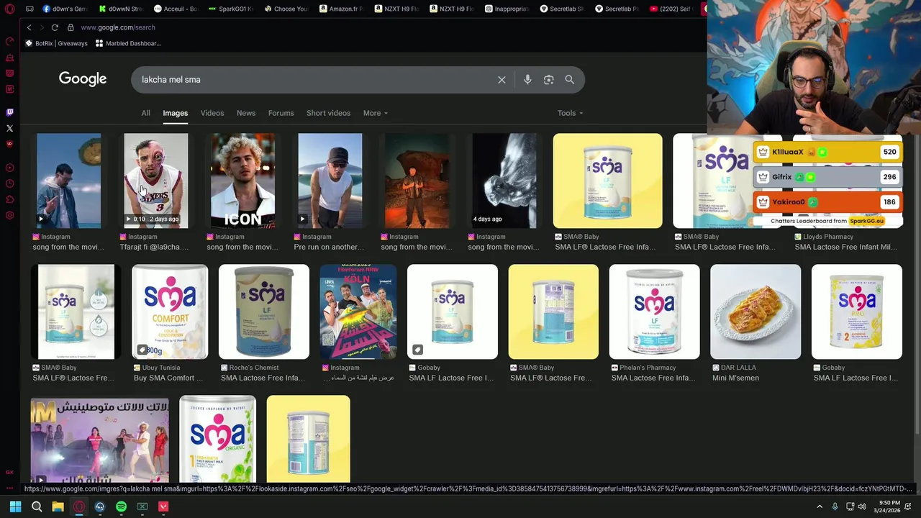
Task: Expand the Tools dropdown
Action: [x=570, y=113]
